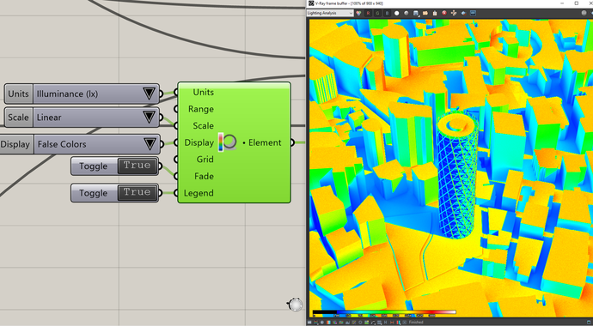Viewport: 593px width, 326px height.
Task: Flip the Toggle wired to the Legend input
Action: 138,193
